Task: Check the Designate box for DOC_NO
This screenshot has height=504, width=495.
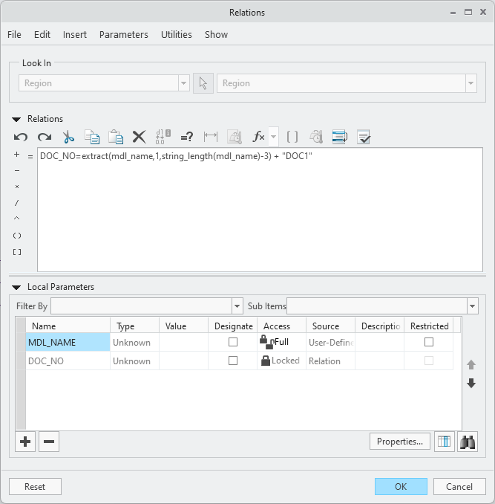Action: [x=233, y=361]
